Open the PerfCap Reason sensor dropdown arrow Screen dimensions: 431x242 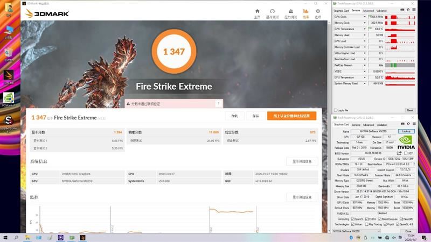click(365, 65)
